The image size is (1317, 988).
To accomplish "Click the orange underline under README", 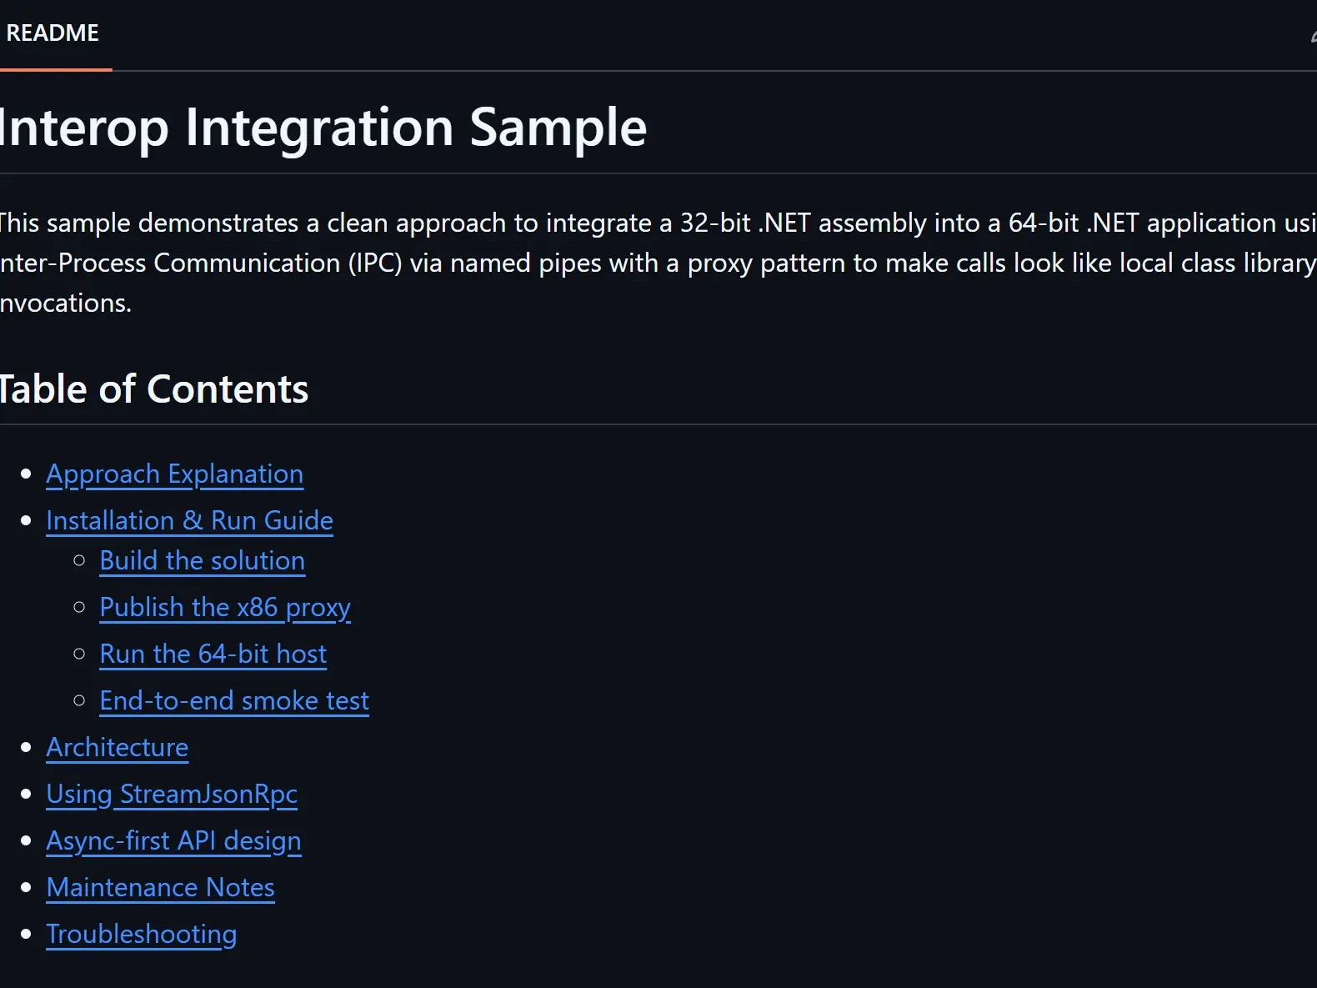I will (x=55, y=72).
